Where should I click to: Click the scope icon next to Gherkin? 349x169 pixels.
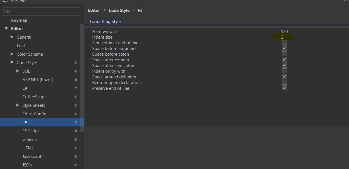76,139
